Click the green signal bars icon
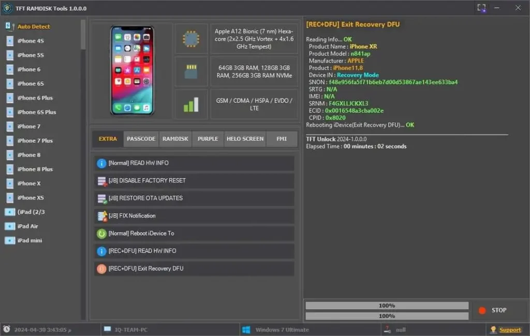 tap(191, 105)
